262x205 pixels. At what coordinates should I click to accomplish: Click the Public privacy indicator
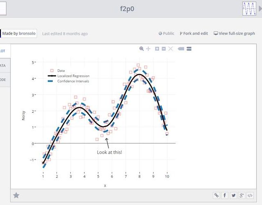[x=167, y=34]
